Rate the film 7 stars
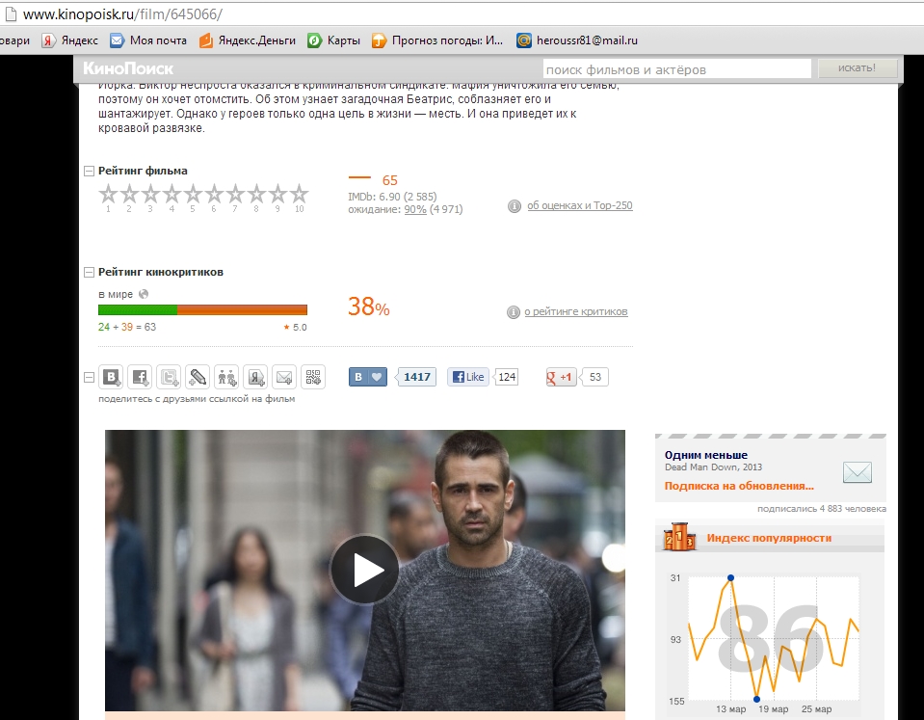Screen dimensions: 924x720 click(235, 194)
